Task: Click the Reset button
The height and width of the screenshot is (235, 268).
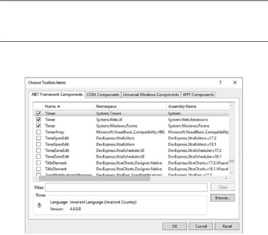Action: click(x=227, y=226)
